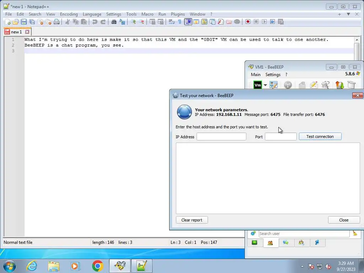The image size is (364, 273).
Task: Expand the status dropdown arrow beside Vm
Action: 265,85
